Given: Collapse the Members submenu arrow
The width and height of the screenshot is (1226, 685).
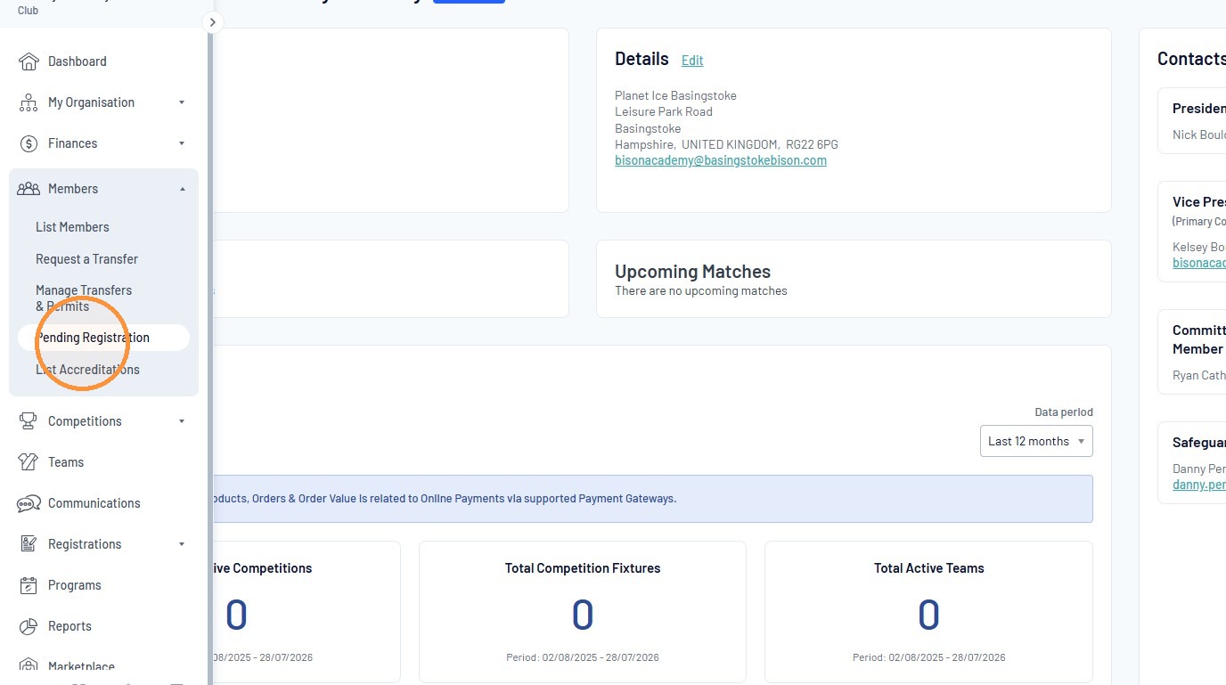Looking at the screenshot, I should pyautogui.click(x=182, y=189).
